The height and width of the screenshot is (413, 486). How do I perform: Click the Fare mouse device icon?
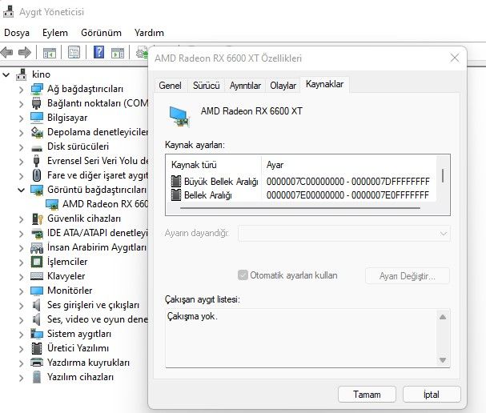[x=37, y=175]
